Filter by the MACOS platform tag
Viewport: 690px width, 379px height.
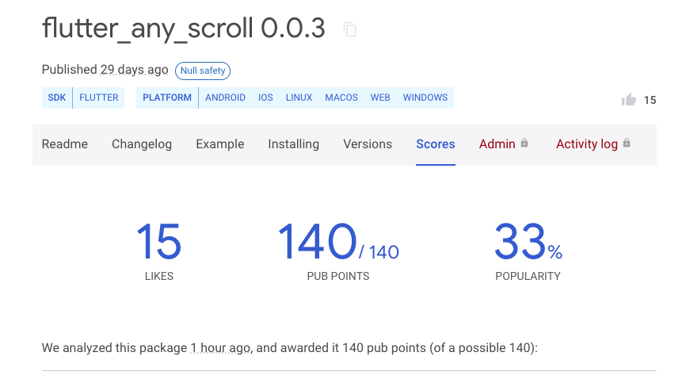pos(341,98)
